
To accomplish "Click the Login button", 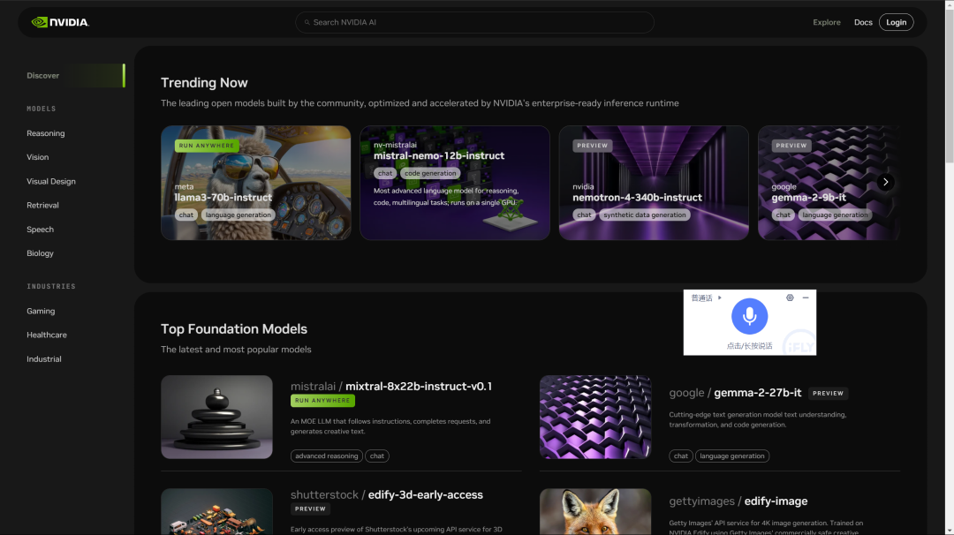I will pos(897,22).
